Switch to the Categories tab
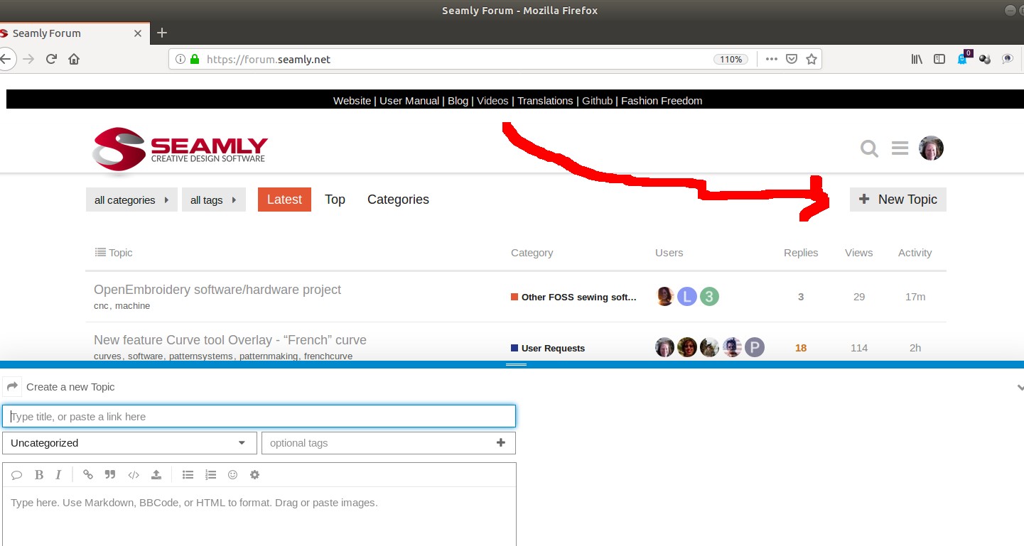Viewport: 1024px width, 546px height. pyautogui.click(x=398, y=200)
